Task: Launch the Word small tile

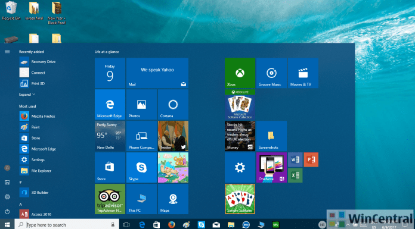Action: (x=295, y=159)
